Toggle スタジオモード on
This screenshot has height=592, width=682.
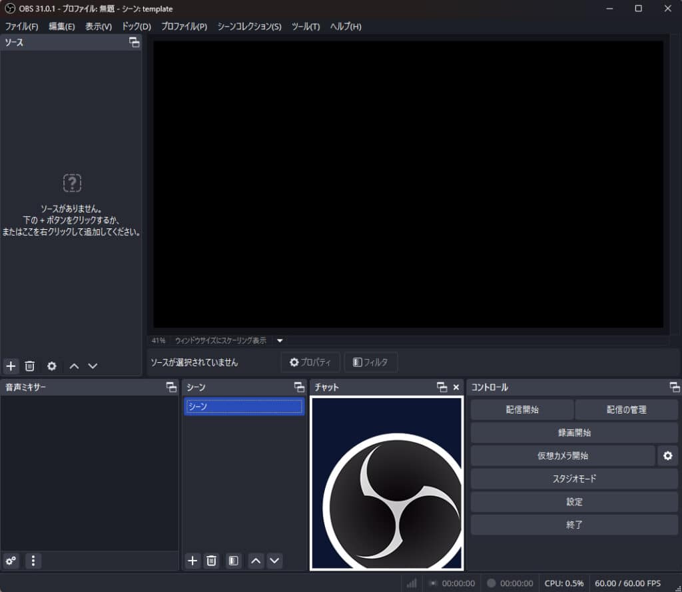[574, 479]
